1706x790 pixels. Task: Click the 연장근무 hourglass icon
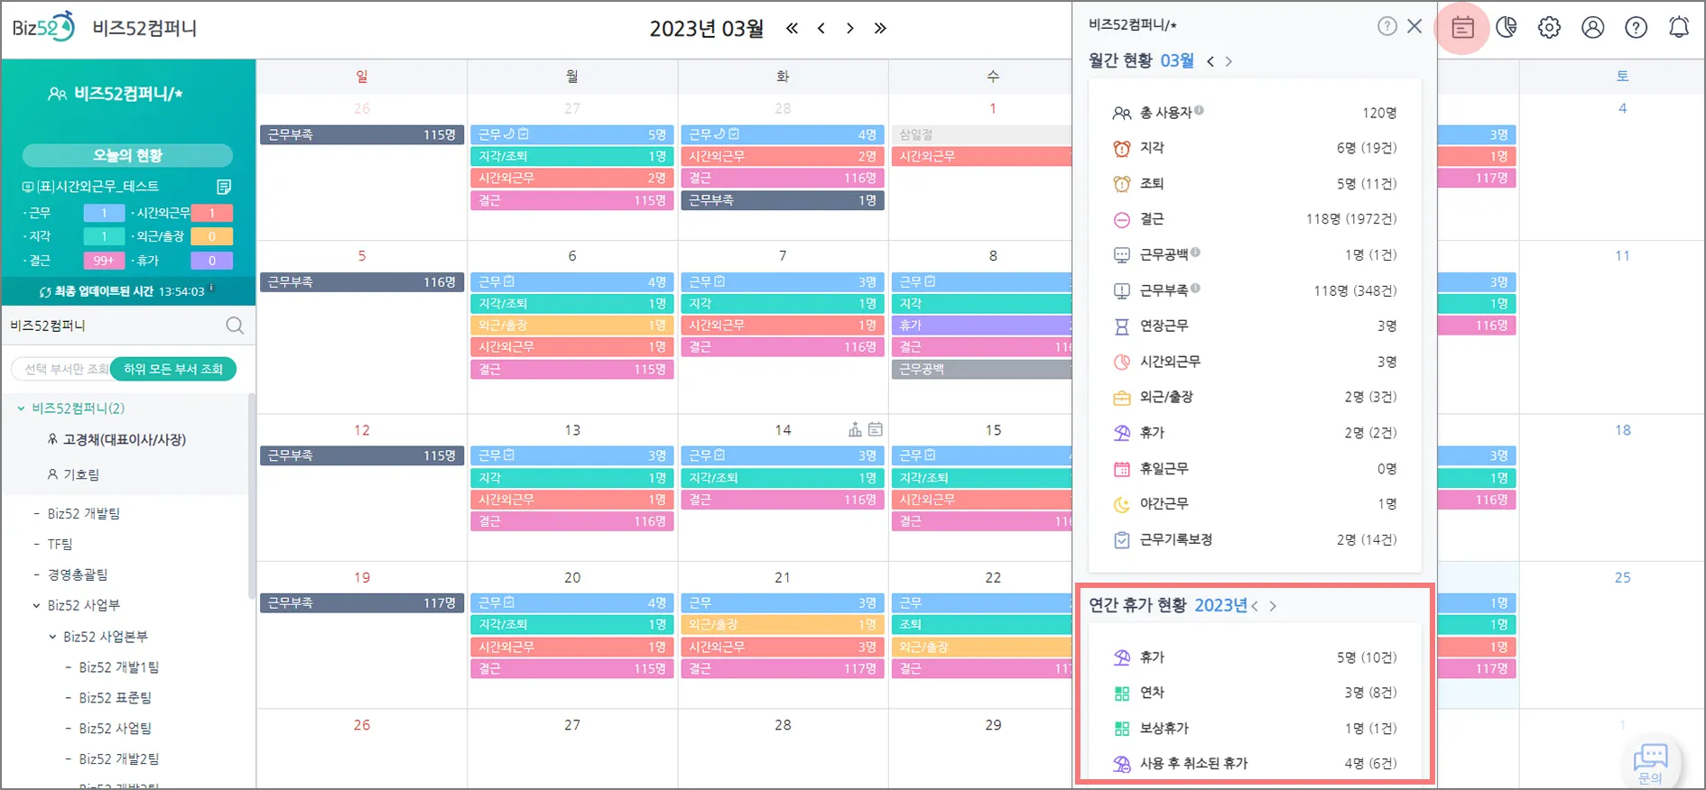1121,326
